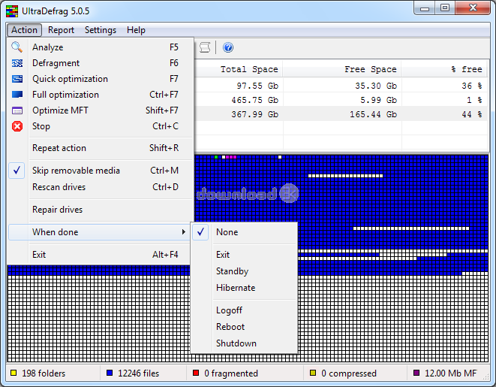Choose Rescan drives entry

click(x=101, y=187)
